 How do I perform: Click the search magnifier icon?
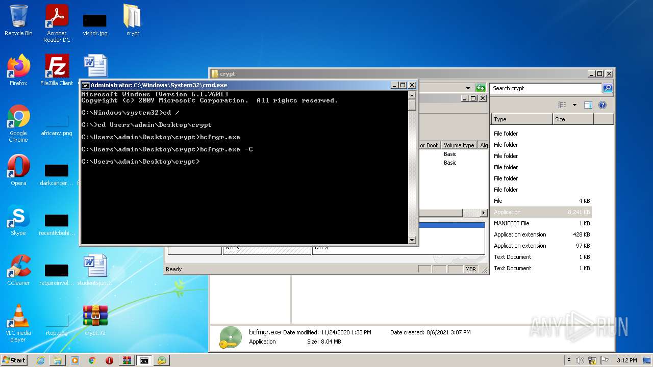(x=607, y=88)
